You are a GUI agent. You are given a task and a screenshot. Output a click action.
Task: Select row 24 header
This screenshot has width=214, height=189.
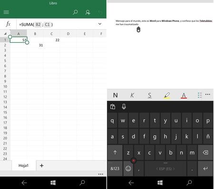point(5,159)
